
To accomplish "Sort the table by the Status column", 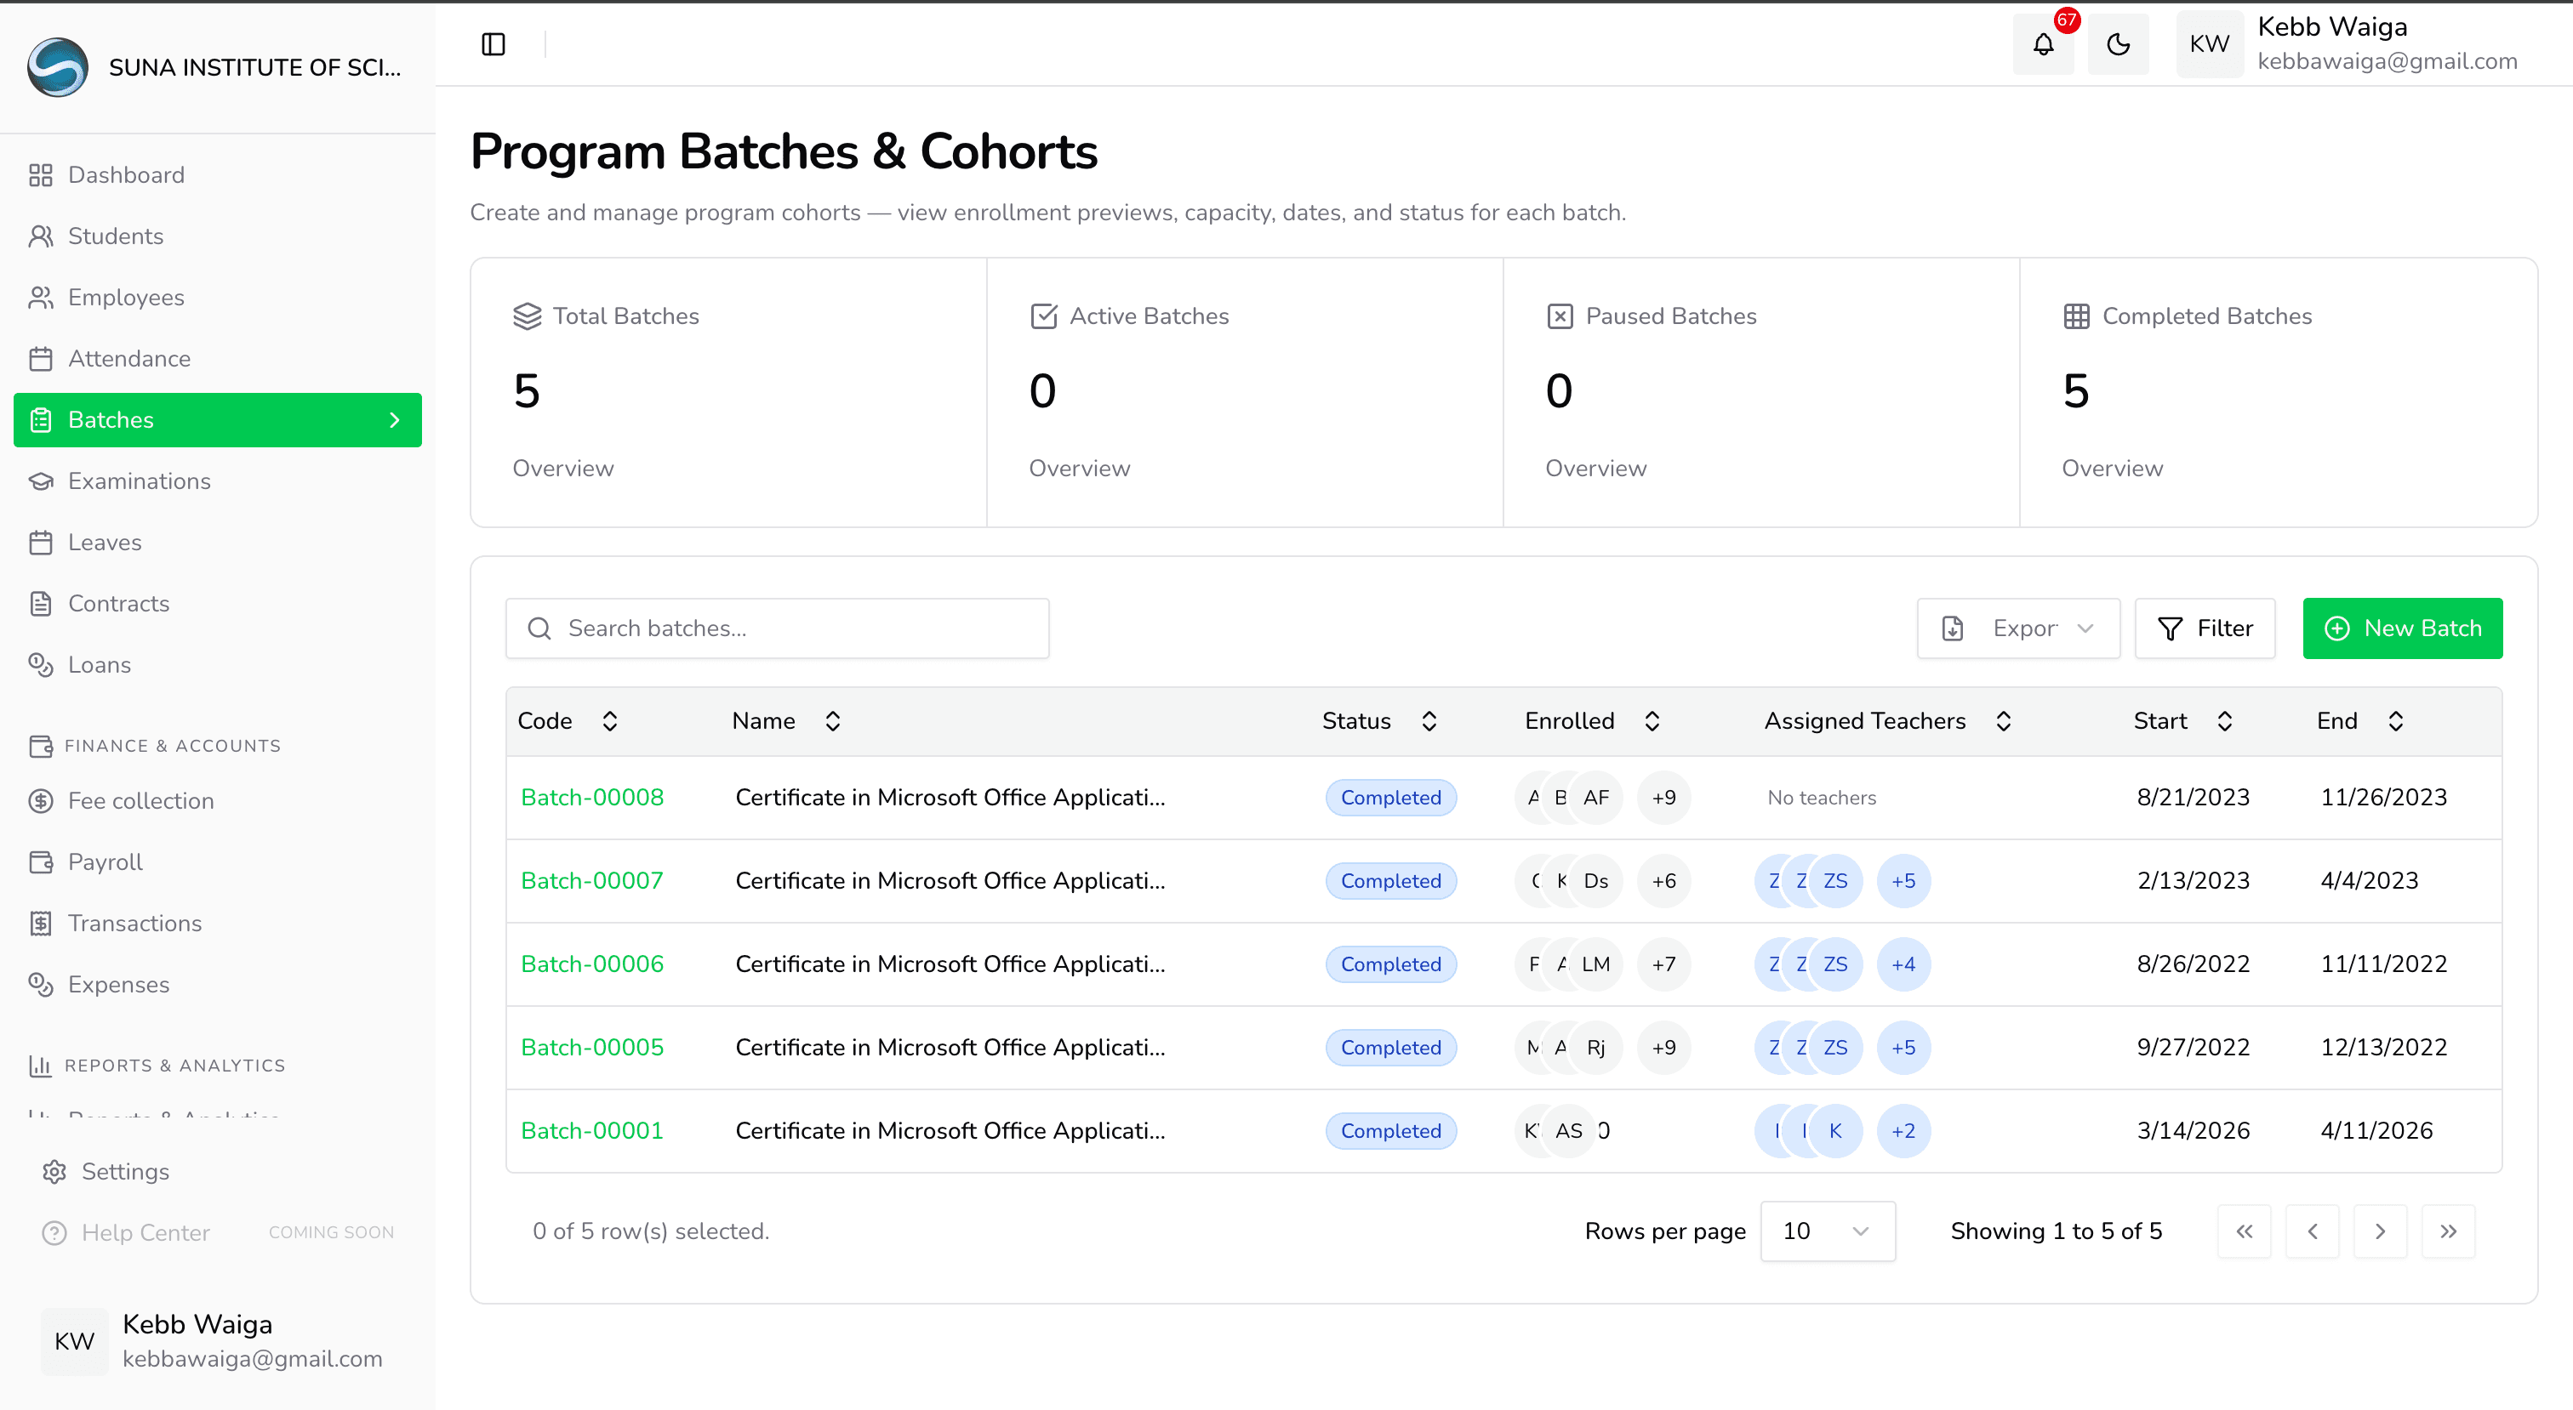I will pyautogui.click(x=1429, y=720).
